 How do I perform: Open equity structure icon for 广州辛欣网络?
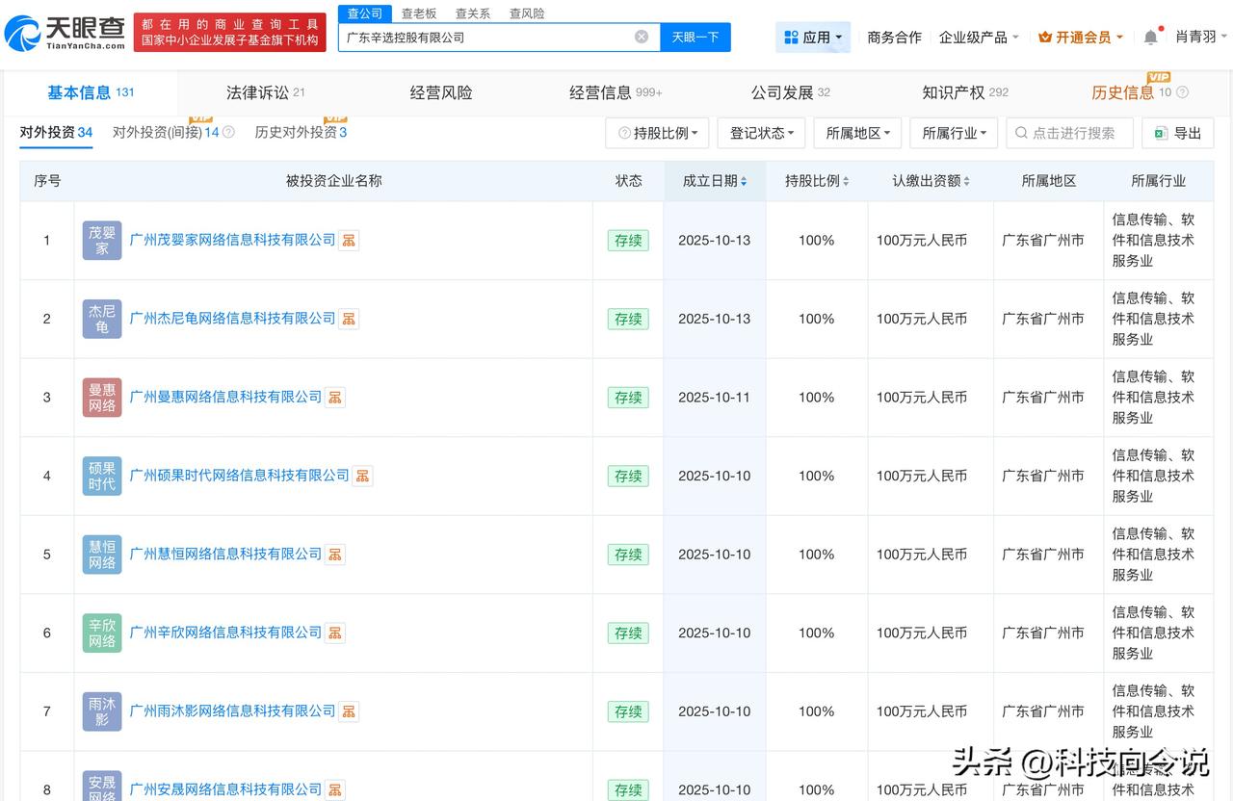point(335,633)
